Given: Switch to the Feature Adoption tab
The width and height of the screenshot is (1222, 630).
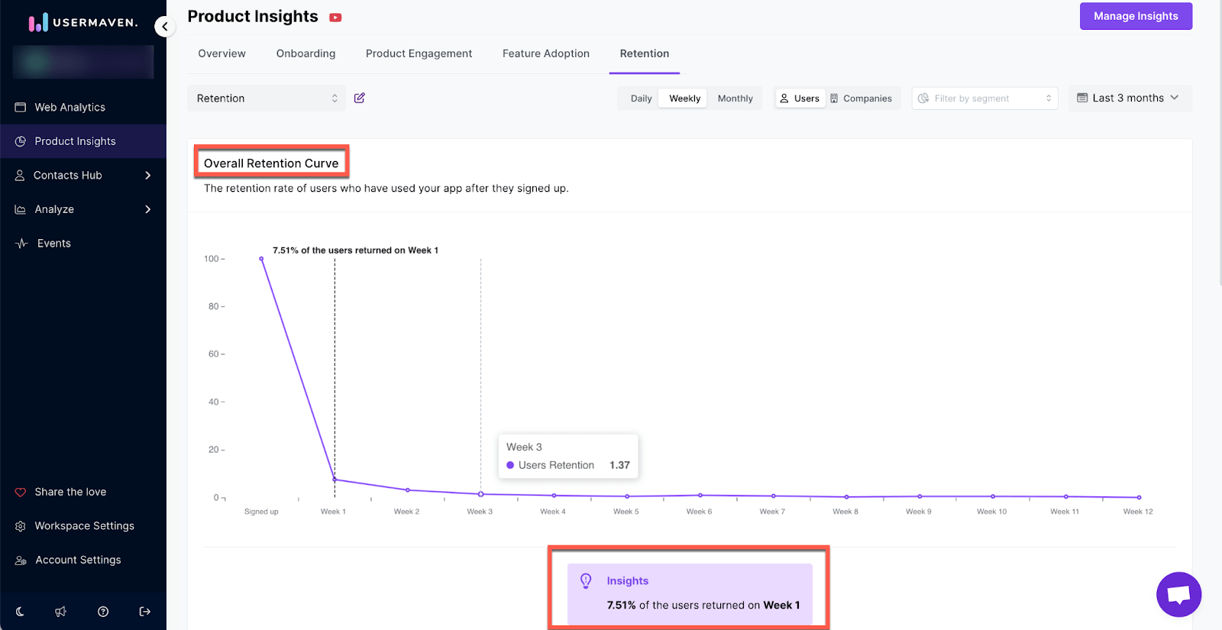Looking at the screenshot, I should click(x=545, y=53).
